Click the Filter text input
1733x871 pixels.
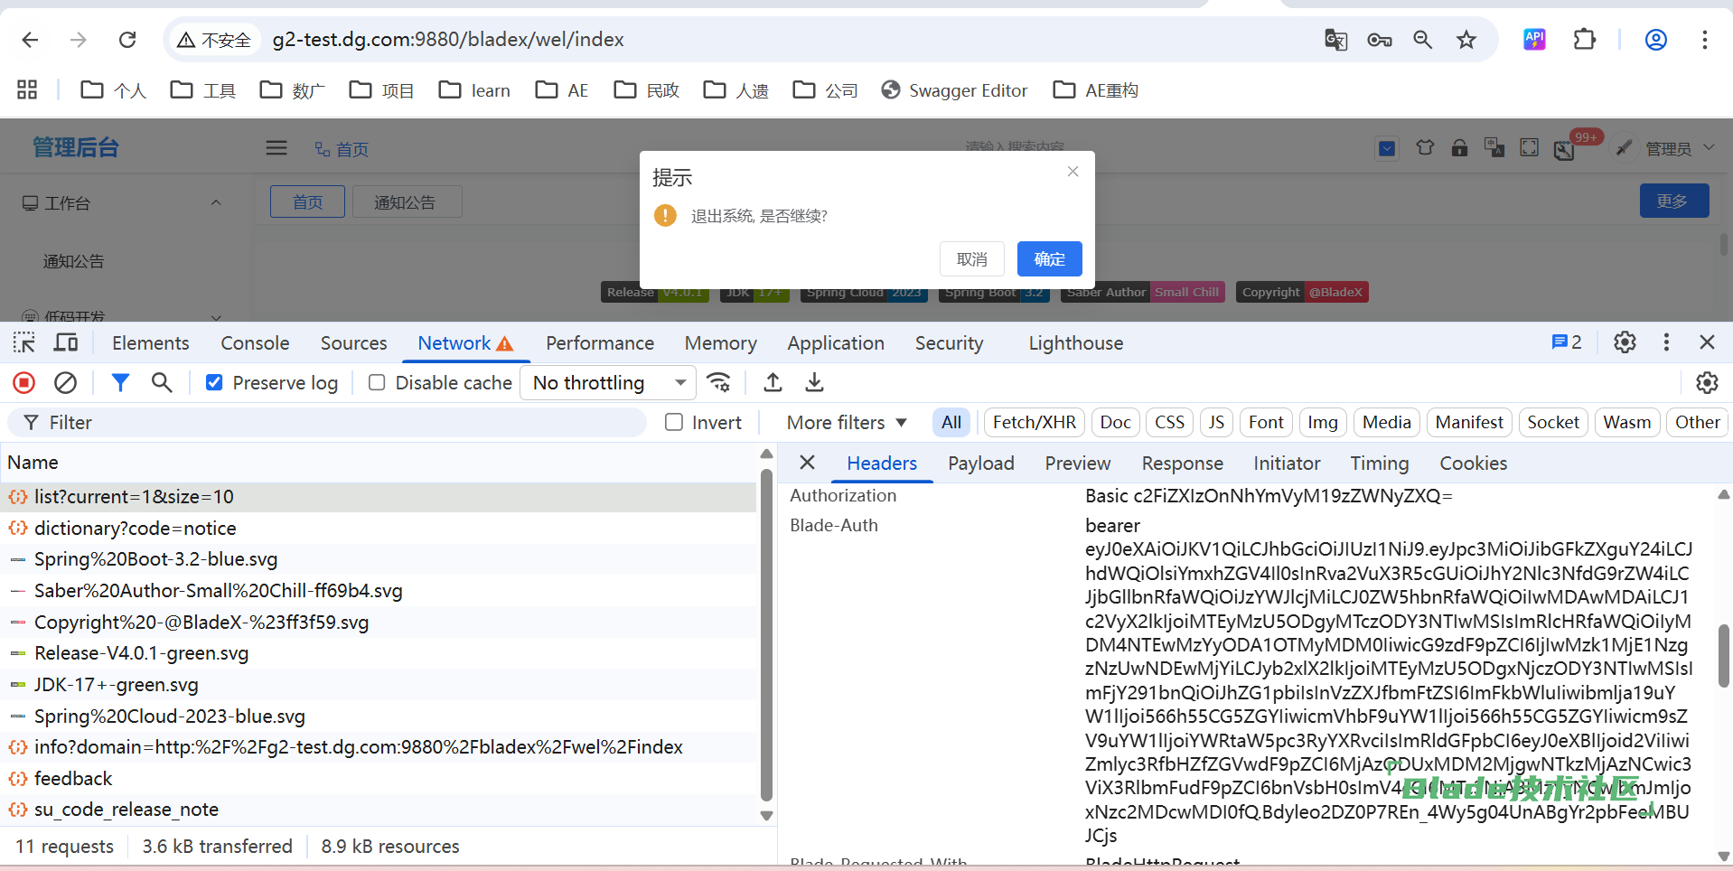(343, 423)
